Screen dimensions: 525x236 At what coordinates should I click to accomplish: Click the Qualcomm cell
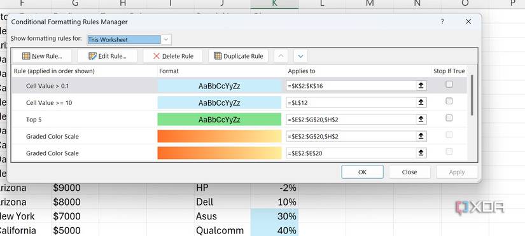tap(222, 230)
